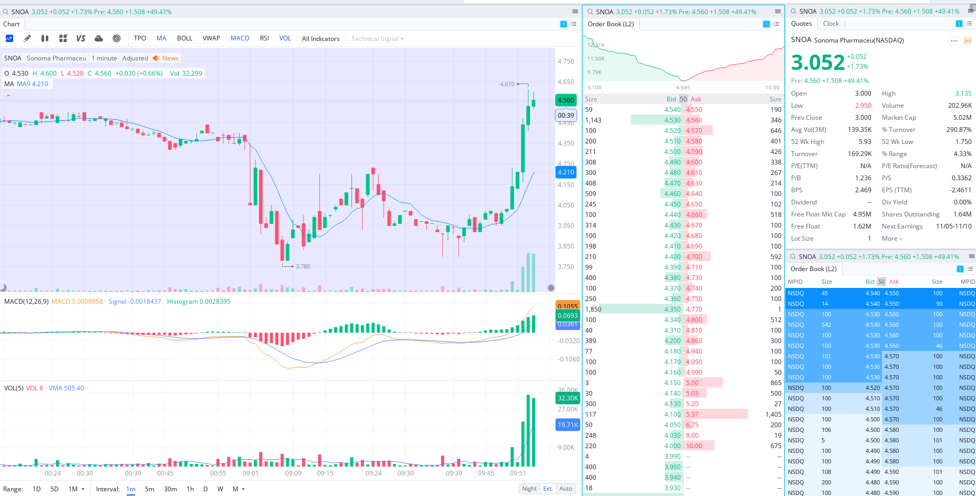Open the Technical Signal dropdown
Screen dimensions: 976x496
(x=378, y=39)
